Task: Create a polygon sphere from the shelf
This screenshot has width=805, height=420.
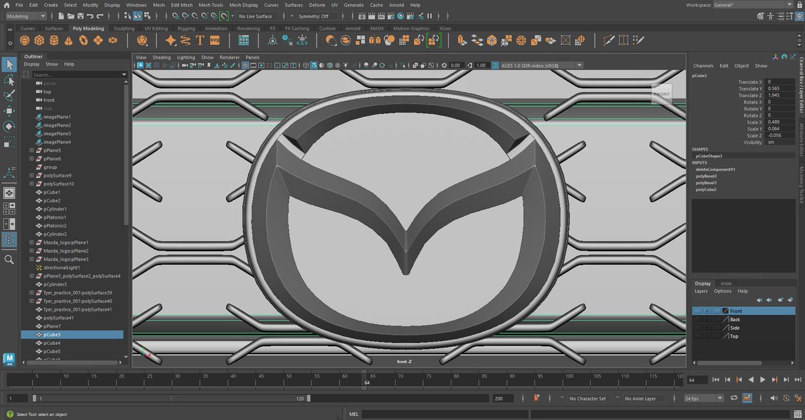Action: click(24, 41)
